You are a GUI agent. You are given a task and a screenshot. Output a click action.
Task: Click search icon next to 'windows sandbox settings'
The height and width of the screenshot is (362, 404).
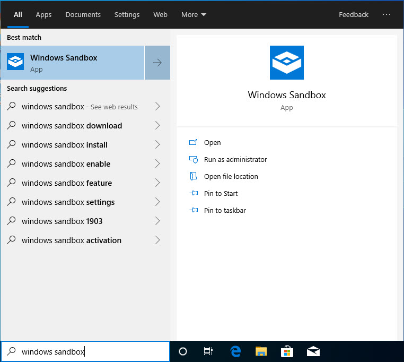(x=11, y=202)
